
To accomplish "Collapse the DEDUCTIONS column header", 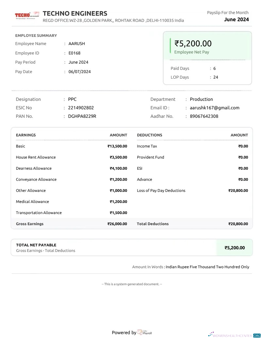I will 149,135.
